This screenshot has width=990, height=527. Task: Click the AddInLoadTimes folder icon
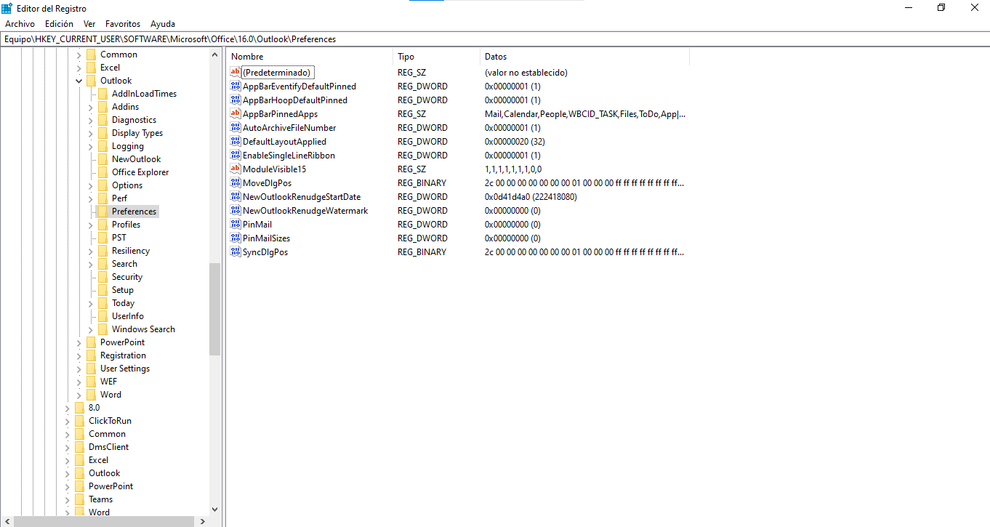102,94
